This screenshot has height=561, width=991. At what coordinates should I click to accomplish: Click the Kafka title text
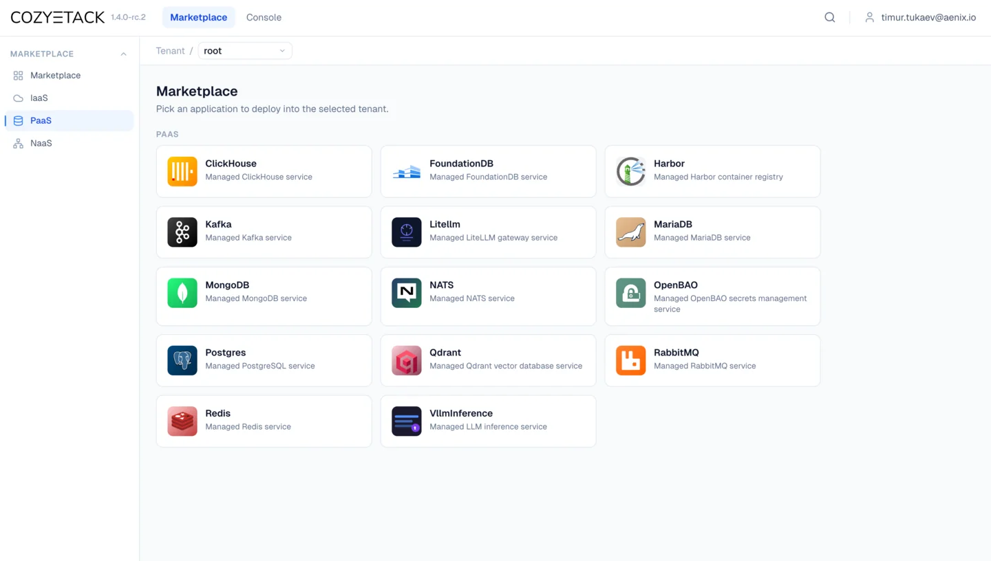[218, 225]
